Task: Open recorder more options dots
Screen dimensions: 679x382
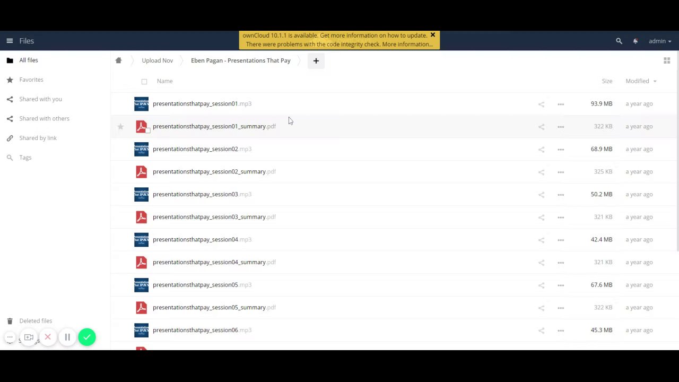Action: 10,337
